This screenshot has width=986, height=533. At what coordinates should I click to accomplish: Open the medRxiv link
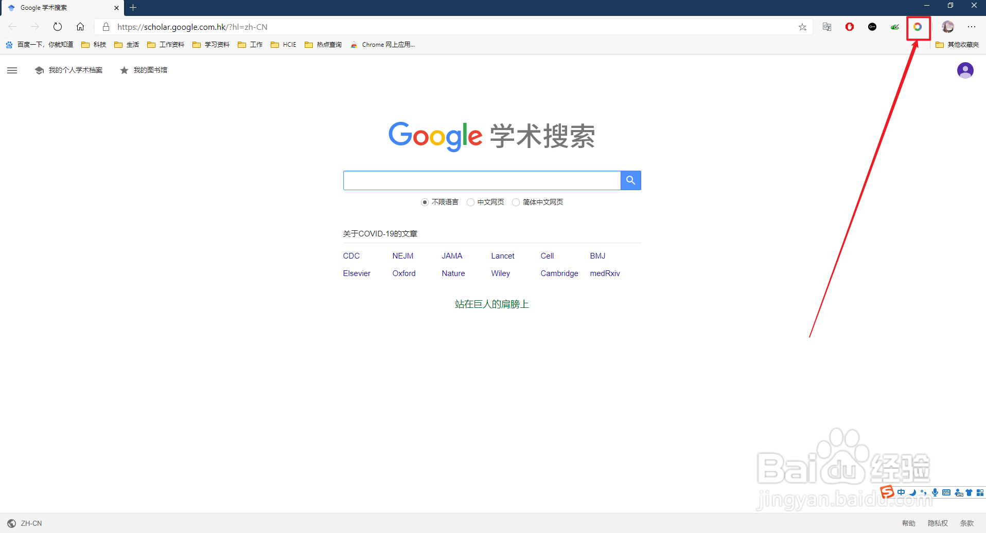pos(605,273)
